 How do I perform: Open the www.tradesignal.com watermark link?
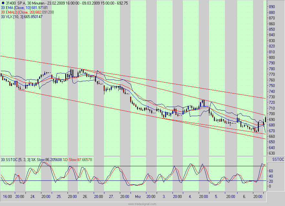point(142,204)
